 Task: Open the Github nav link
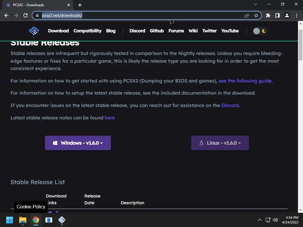[157, 31]
